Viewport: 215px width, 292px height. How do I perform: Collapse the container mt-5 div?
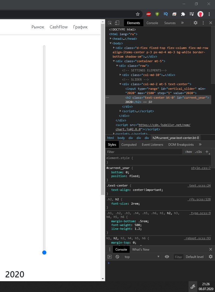(114, 61)
